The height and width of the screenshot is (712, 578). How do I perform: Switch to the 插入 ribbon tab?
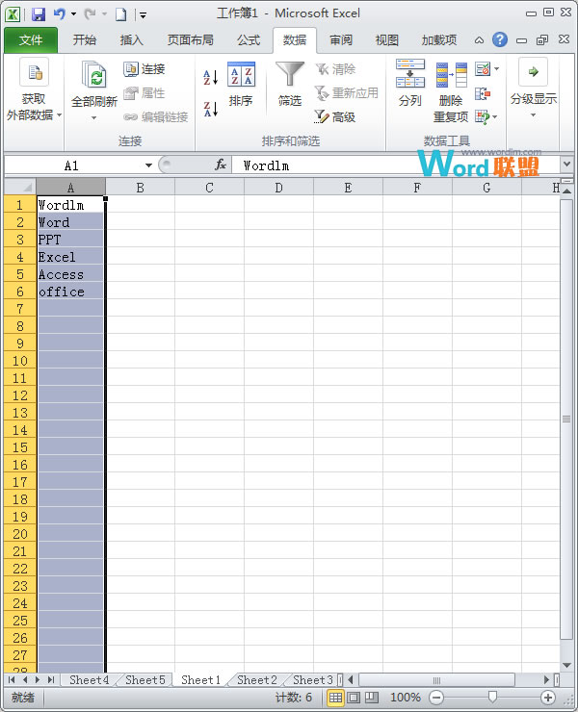(x=132, y=40)
